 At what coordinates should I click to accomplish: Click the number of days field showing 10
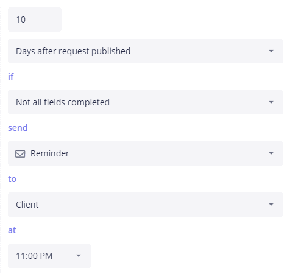point(35,19)
